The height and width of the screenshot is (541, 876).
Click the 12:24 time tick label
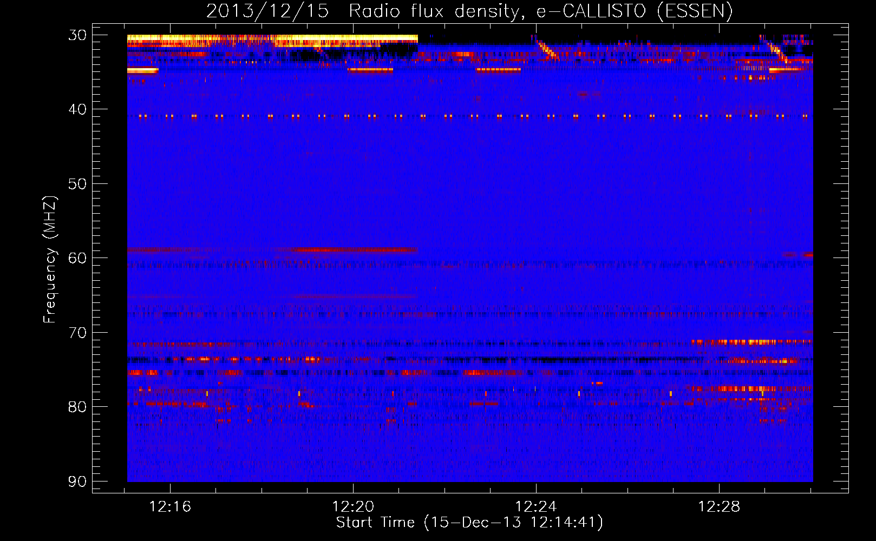(x=536, y=507)
